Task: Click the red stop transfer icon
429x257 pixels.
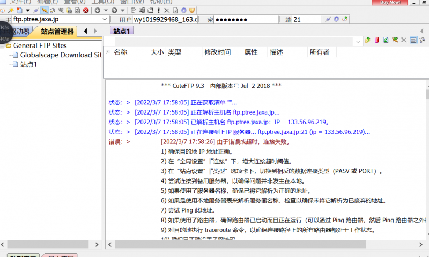Action: pyautogui.click(x=86, y=10)
